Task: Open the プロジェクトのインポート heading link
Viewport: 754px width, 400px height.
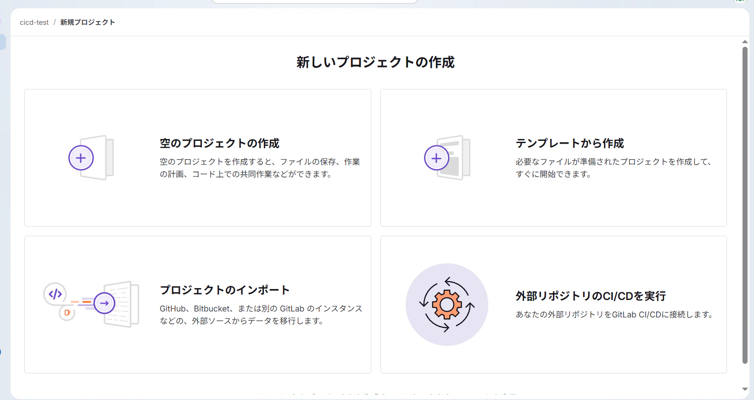Action: 225,290
